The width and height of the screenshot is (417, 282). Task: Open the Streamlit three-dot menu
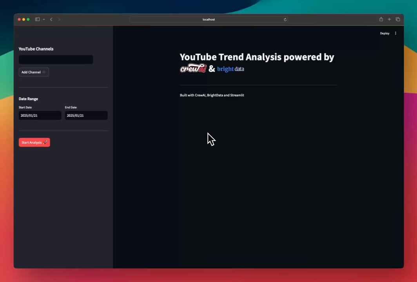point(395,34)
